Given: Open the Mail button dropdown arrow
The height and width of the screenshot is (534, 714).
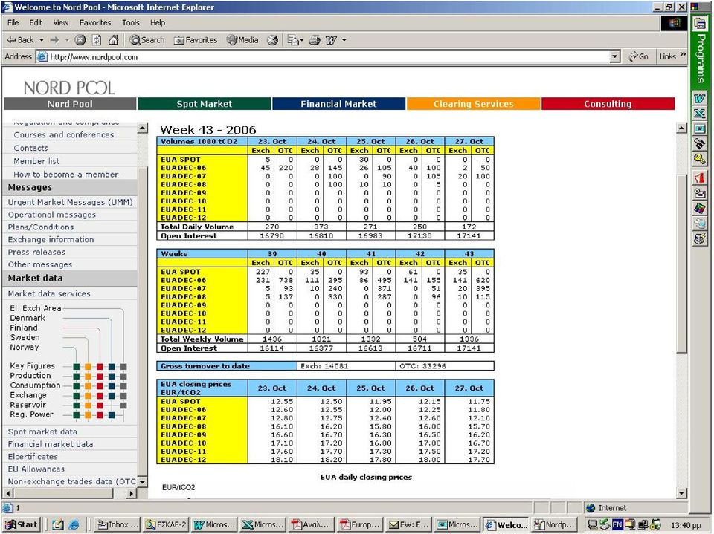Looking at the screenshot, I should (x=302, y=40).
